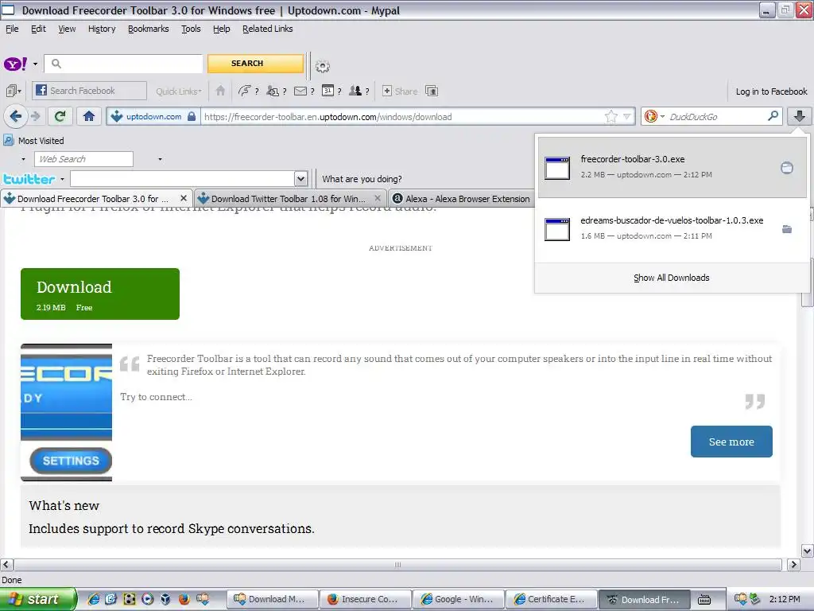Click the green Download button

coord(100,294)
